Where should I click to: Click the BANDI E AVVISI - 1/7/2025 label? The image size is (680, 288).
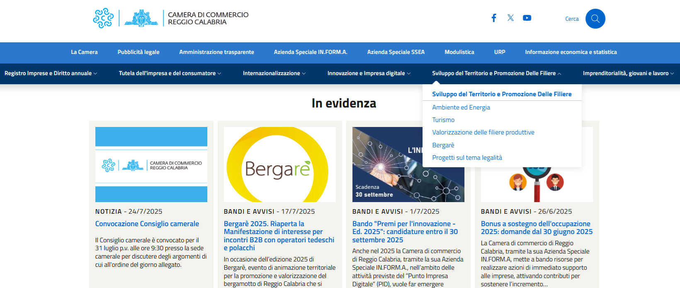(x=396, y=212)
